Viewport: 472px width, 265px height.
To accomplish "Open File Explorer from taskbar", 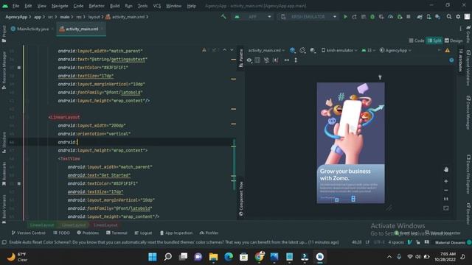I will (x=213, y=257).
